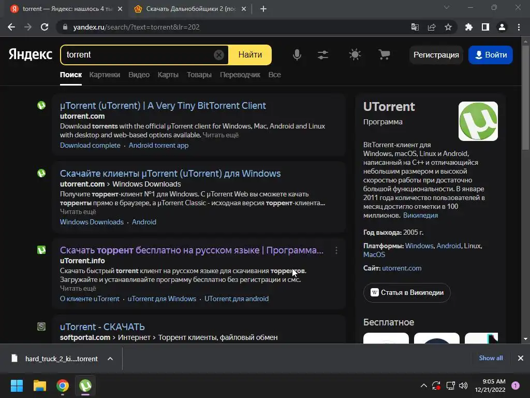Click the Статья в Википедии button
The width and height of the screenshot is (530, 398).
click(x=407, y=292)
